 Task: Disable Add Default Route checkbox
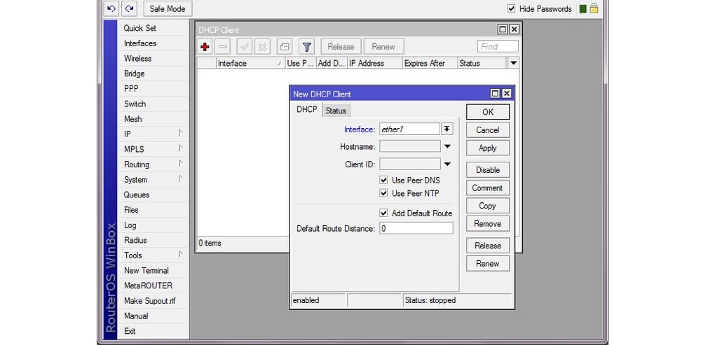[x=383, y=213]
